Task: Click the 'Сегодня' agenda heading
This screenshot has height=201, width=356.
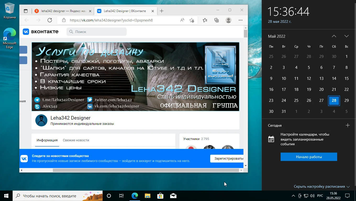Action: coord(275,126)
